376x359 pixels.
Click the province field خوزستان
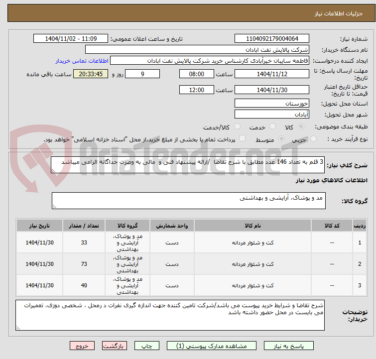tap(272, 104)
